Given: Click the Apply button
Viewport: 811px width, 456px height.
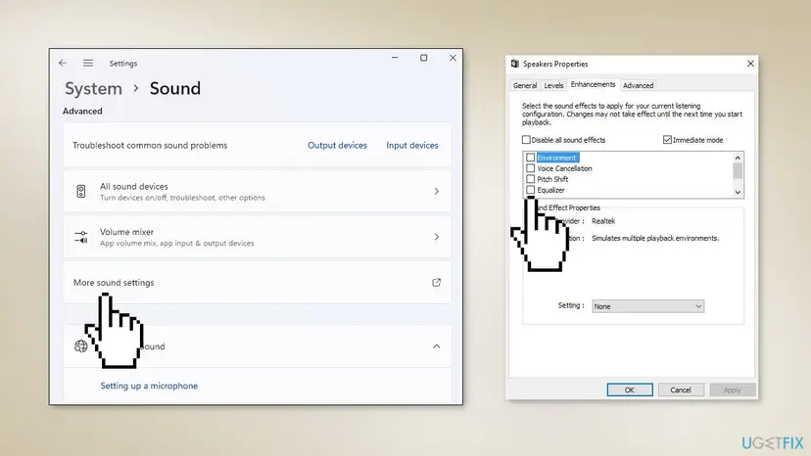Looking at the screenshot, I should point(732,389).
